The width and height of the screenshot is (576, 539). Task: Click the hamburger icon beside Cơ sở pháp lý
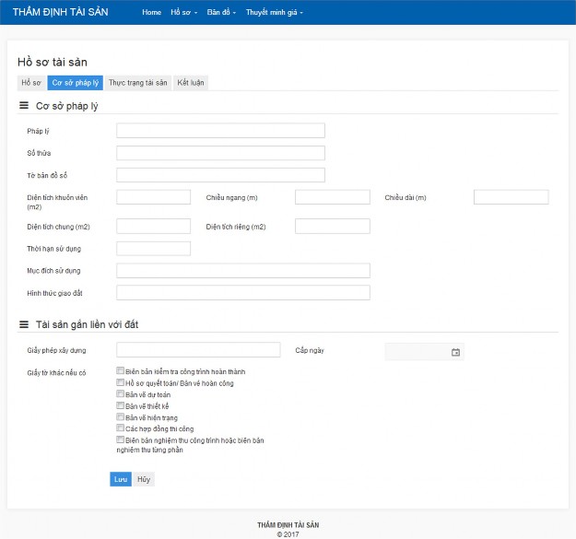pyautogui.click(x=24, y=106)
